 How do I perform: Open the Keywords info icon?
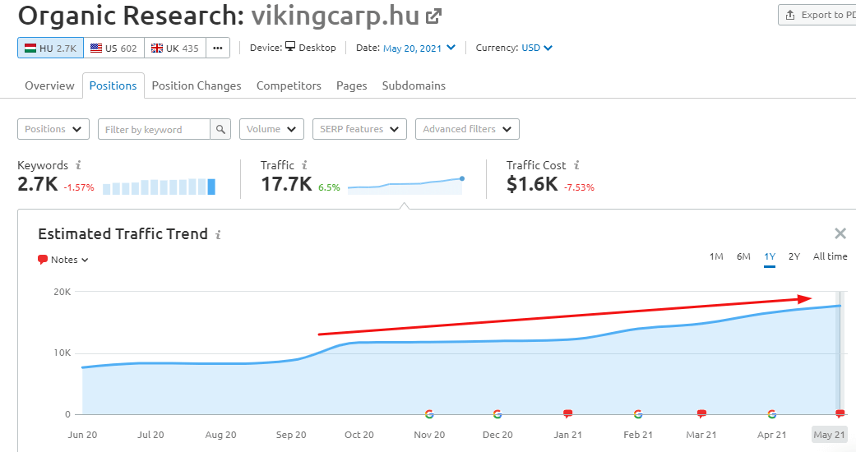tap(79, 165)
